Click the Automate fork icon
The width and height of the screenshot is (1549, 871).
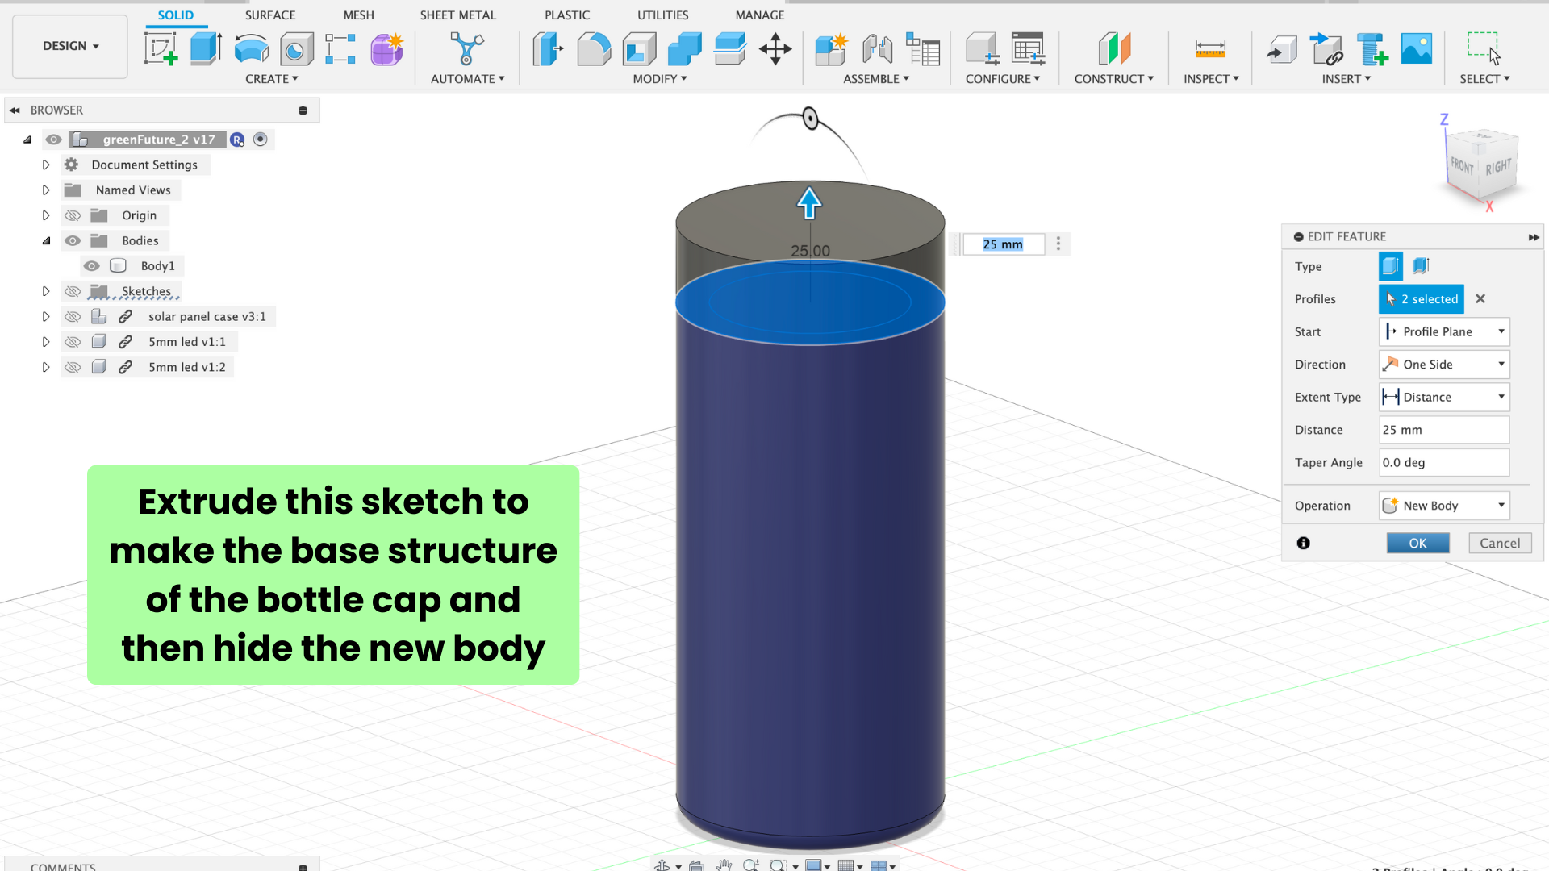pyautogui.click(x=466, y=49)
